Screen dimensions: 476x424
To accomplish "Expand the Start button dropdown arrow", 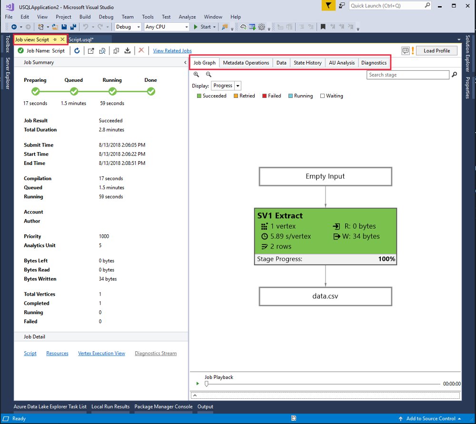I will pyautogui.click(x=213, y=27).
